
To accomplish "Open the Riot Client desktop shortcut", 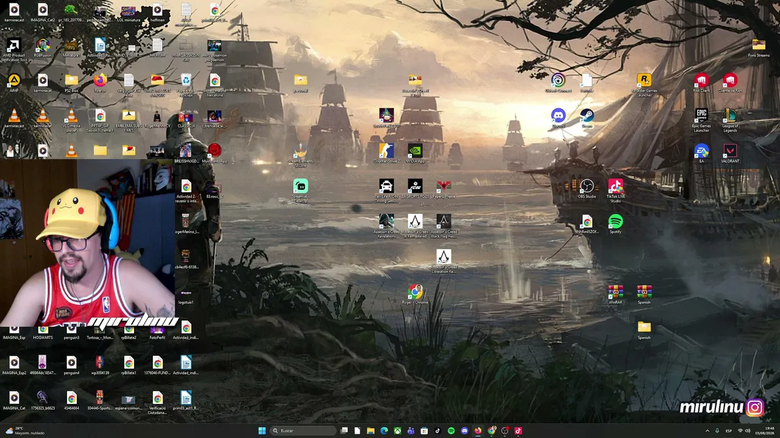I will pos(701,83).
